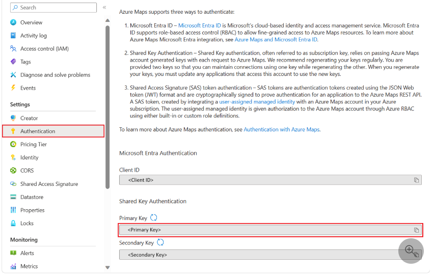Image resolution: width=434 pixels, height=278 pixels.
Task: Click the Secondary Key field
Action: pyautogui.click(x=270, y=255)
